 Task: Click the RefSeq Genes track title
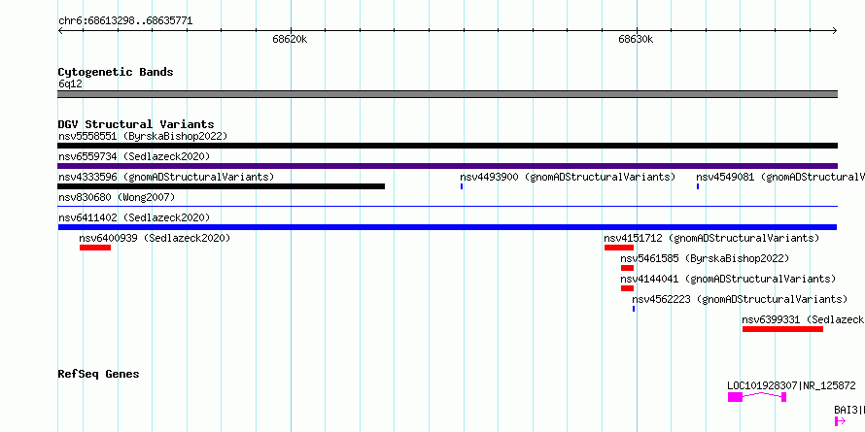click(x=99, y=374)
